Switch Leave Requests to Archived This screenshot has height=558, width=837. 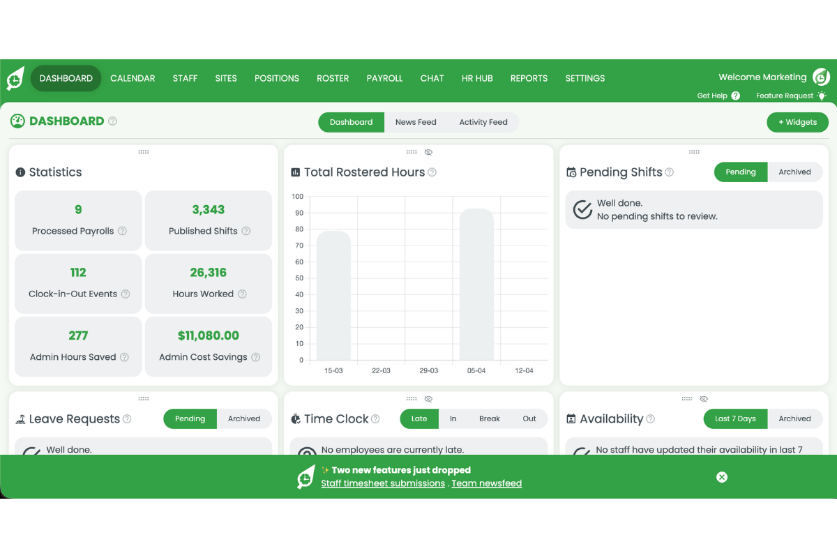point(244,418)
